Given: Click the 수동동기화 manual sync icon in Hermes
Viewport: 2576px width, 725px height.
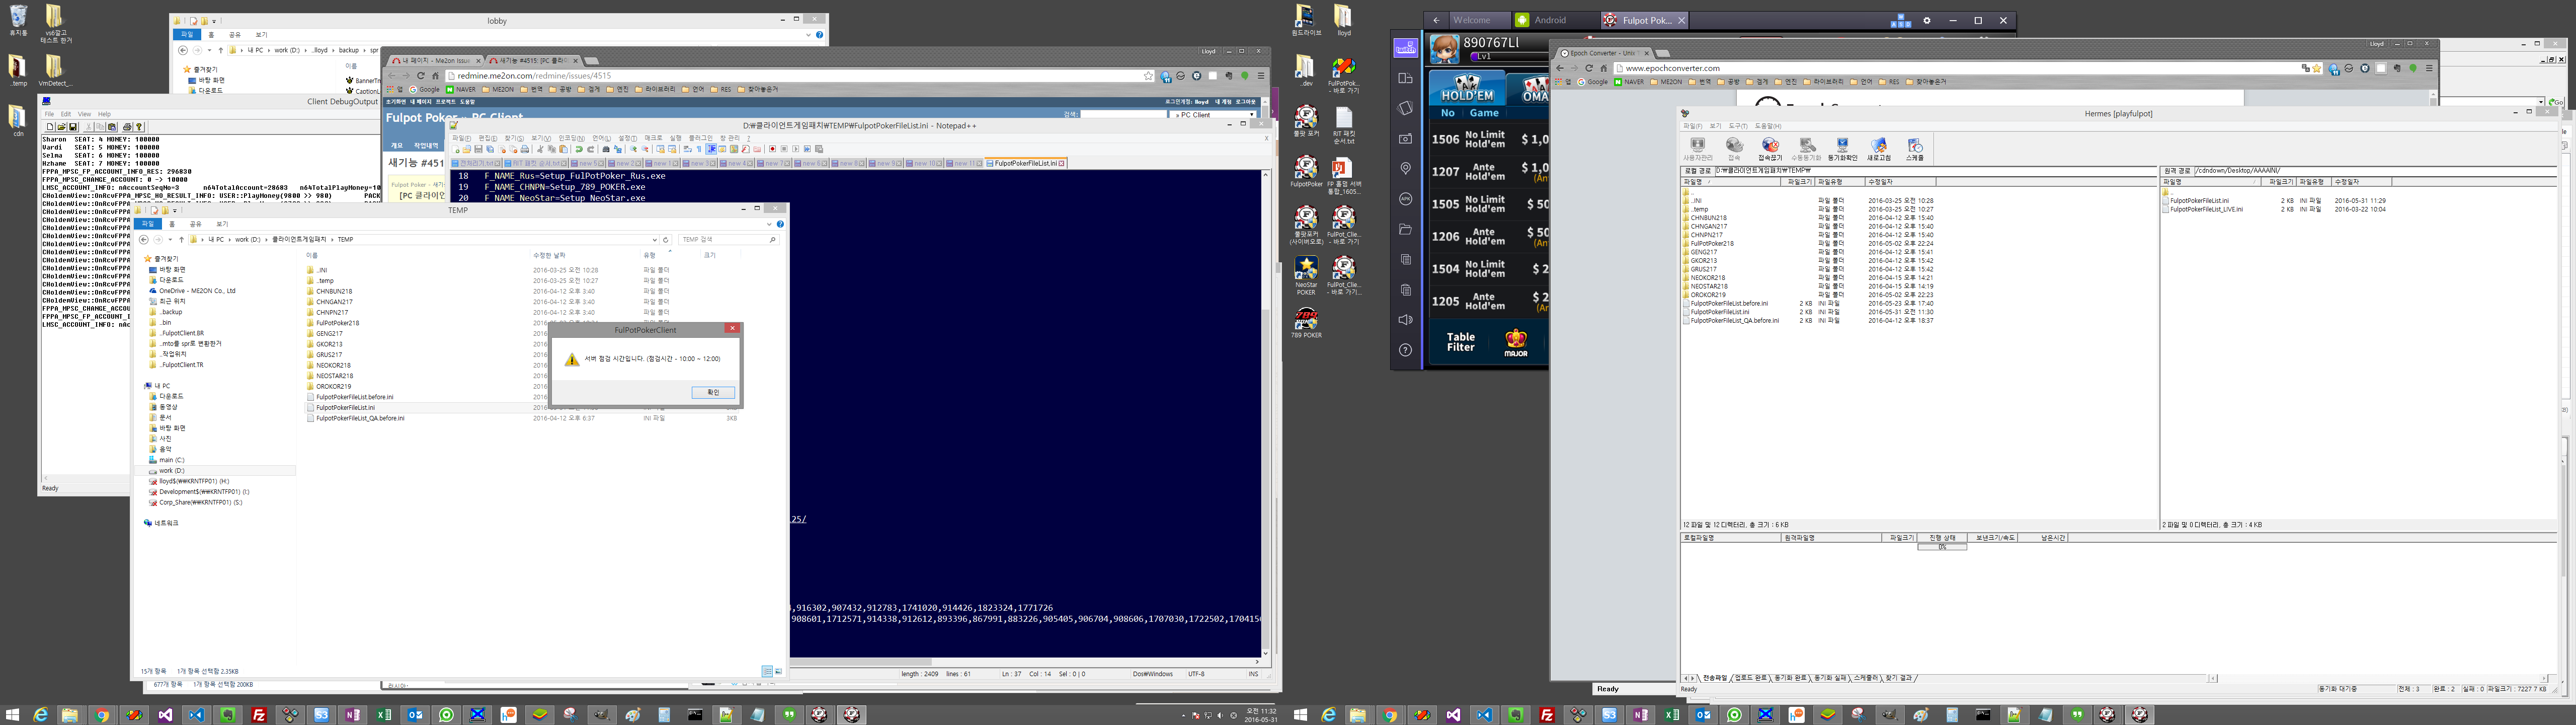Looking at the screenshot, I should coord(1806,149).
